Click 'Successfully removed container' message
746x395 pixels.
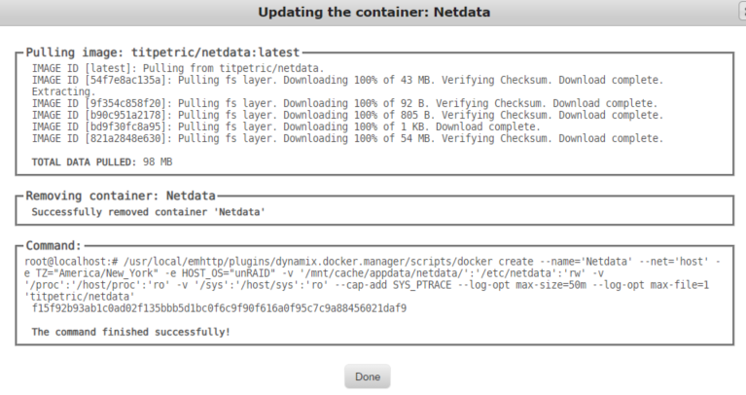(149, 212)
